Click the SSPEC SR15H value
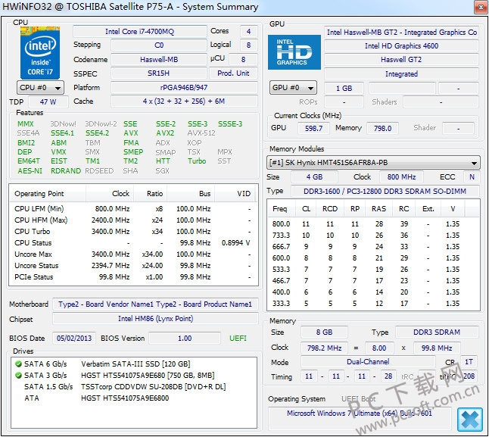Image resolution: width=489 pixels, height=437 pixels. 159,73
